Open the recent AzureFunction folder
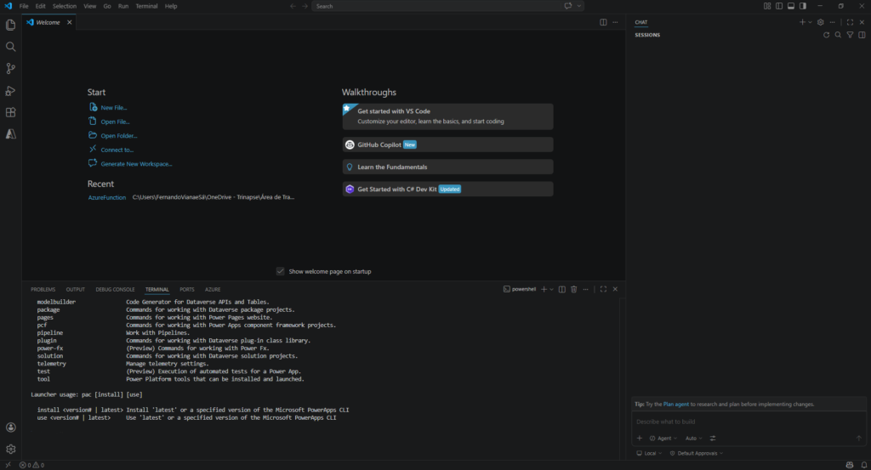This screenshot has height=470, width=871. click(x=106, y=197)
